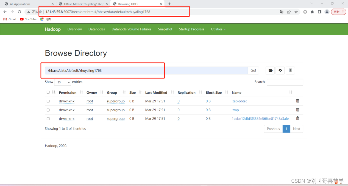348x186 pixels.
Task: Close the Browsing HDFS tab
Action: pyautogui.click(x=161, y=4)
